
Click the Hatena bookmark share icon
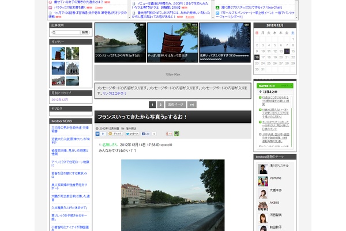97,134
